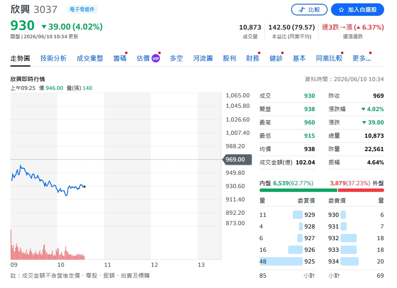Click the 連3跌→漲 streak indicator
This screenshot has width=397, height=288.
pyautogui.click(x=353, y=27)
